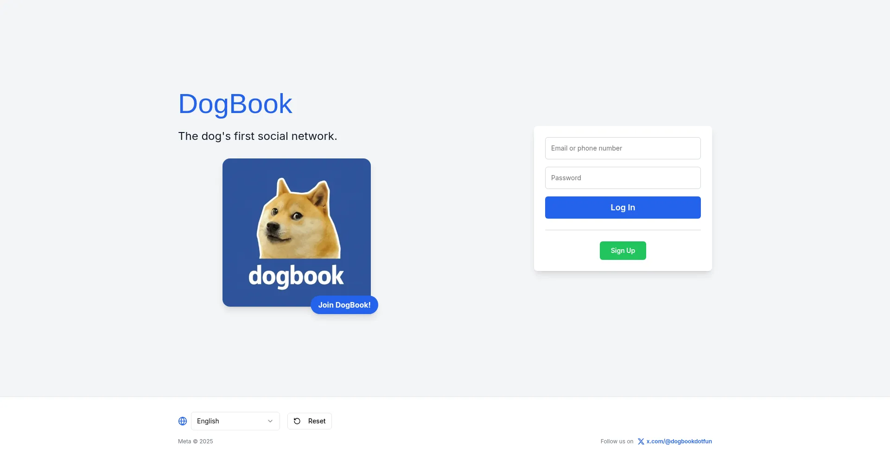The image size is (890, 460).
Task: Click the Meta © 2025 copyright text
Action: (x=196, y=441)
